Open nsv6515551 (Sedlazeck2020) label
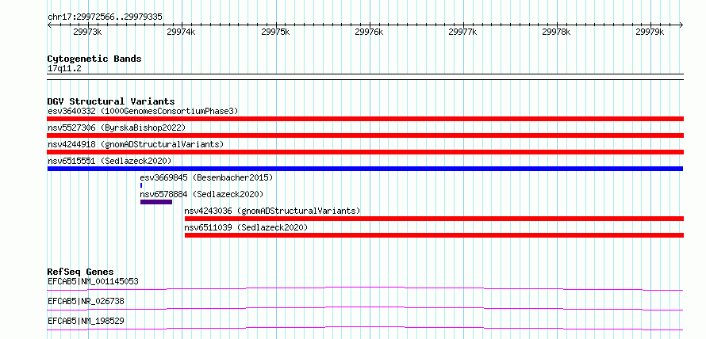The width and height of the screenshot is (706, 339). pos(109,161)
